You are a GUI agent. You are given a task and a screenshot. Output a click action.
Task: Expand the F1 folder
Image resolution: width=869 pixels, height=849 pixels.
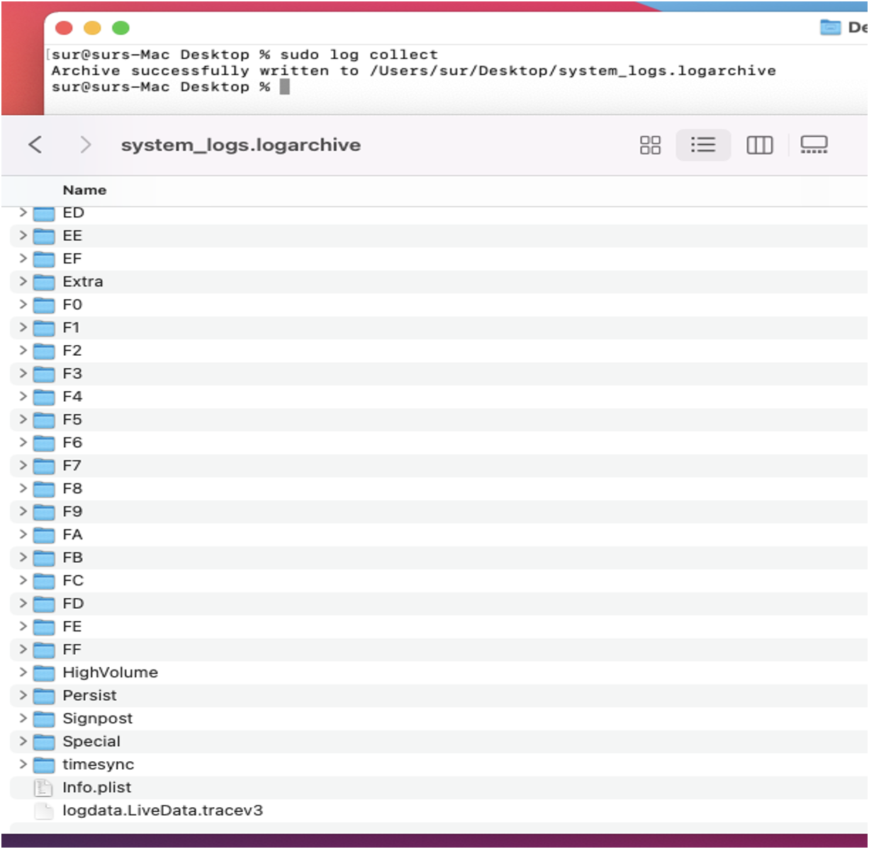tap(23, 327)
